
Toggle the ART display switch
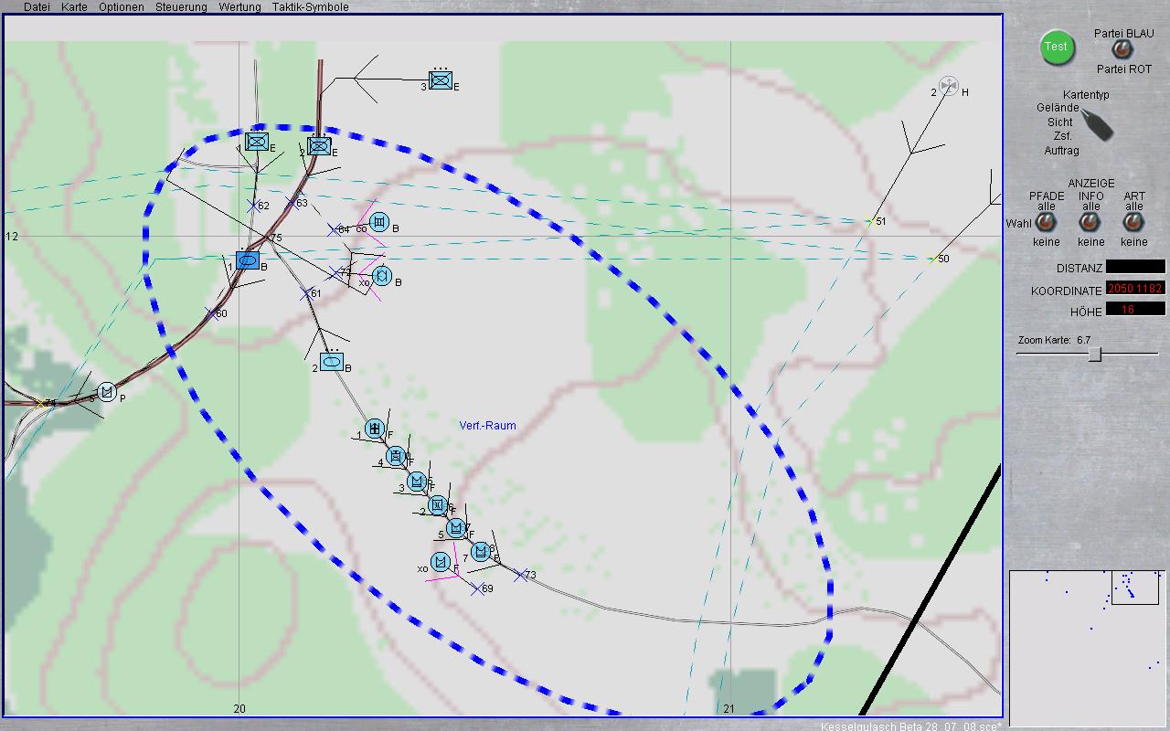point(1133,223)
